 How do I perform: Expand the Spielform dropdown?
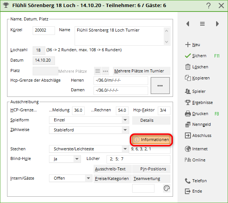[x=125, y=120]
